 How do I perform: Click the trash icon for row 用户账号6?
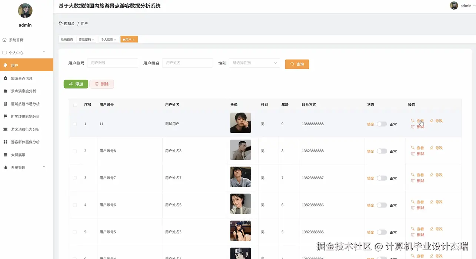(x=413, y=208)
